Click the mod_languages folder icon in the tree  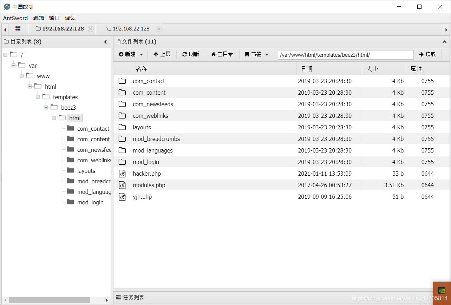click(x=70, y=191)
